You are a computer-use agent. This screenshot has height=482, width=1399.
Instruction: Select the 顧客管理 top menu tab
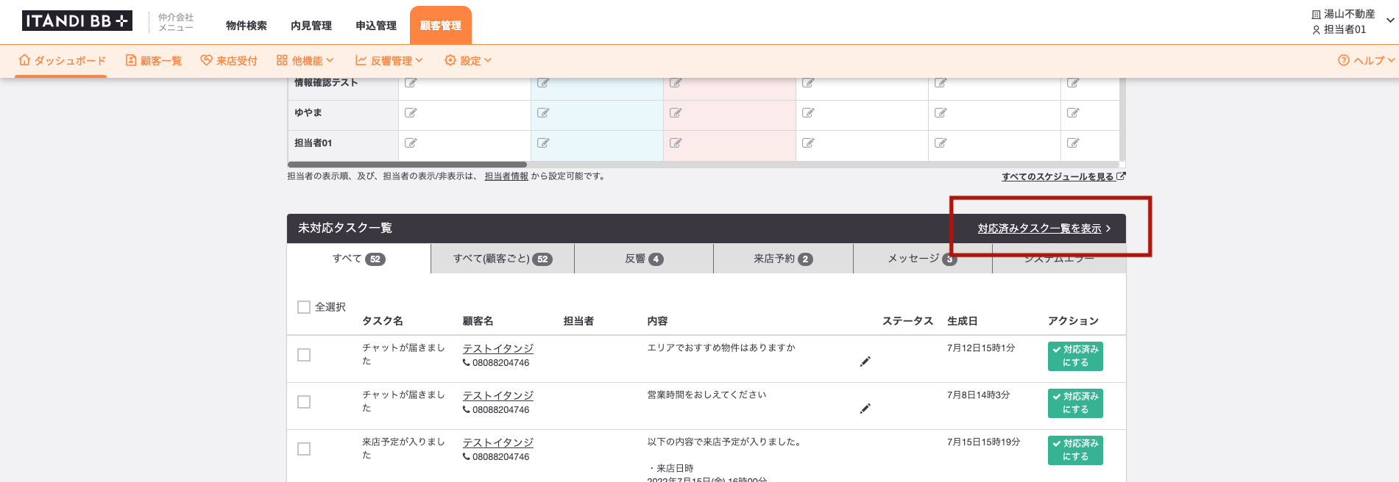[x=441, y=26]
